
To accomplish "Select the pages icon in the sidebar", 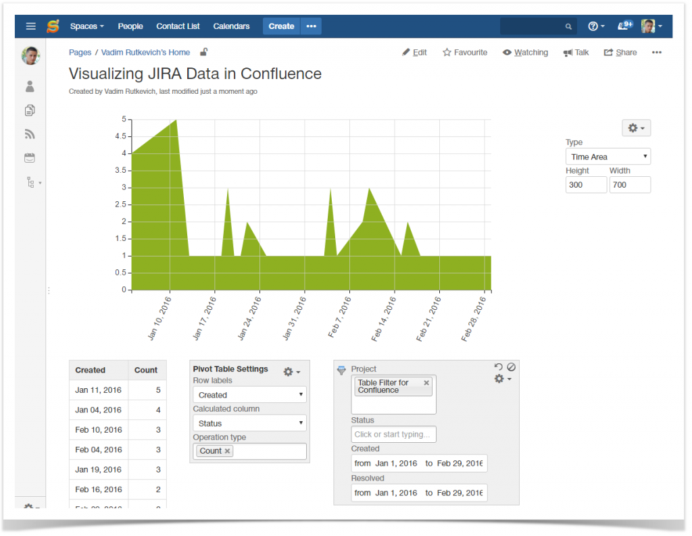I will point(30,110).
